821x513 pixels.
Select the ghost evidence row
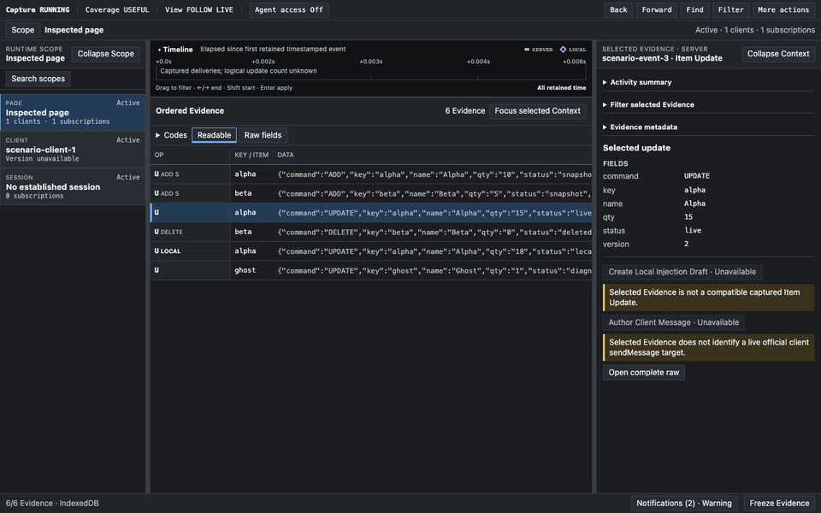tap(370, 271)
